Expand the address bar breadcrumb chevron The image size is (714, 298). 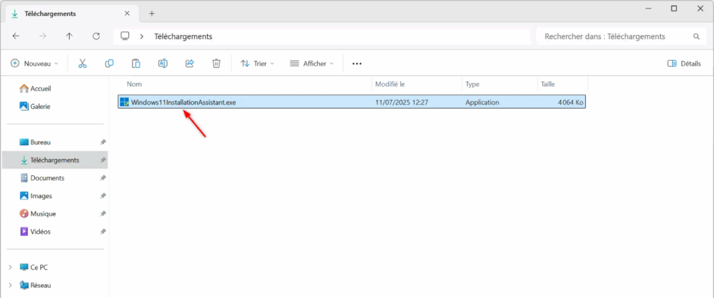(142, 36)
